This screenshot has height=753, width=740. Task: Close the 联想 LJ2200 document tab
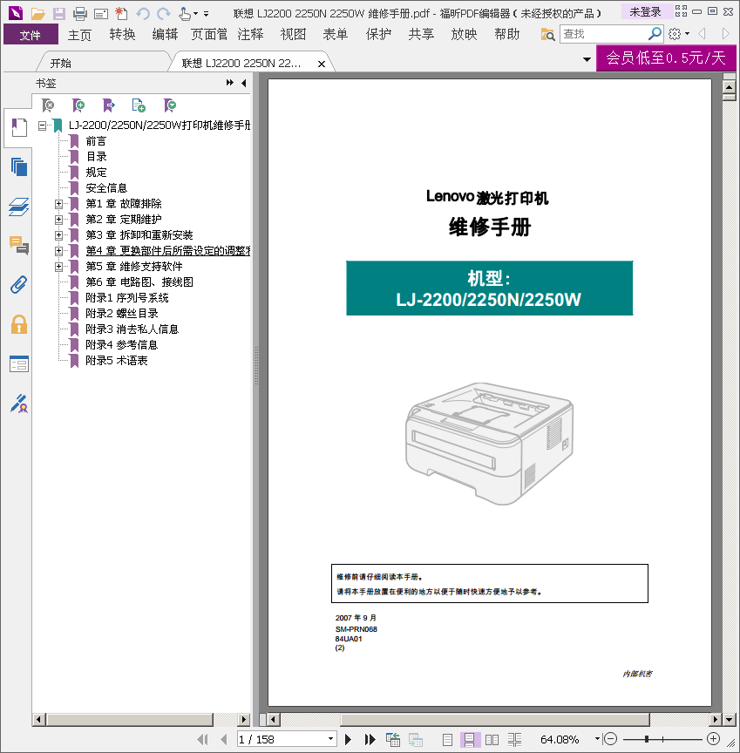pos(322,64)
